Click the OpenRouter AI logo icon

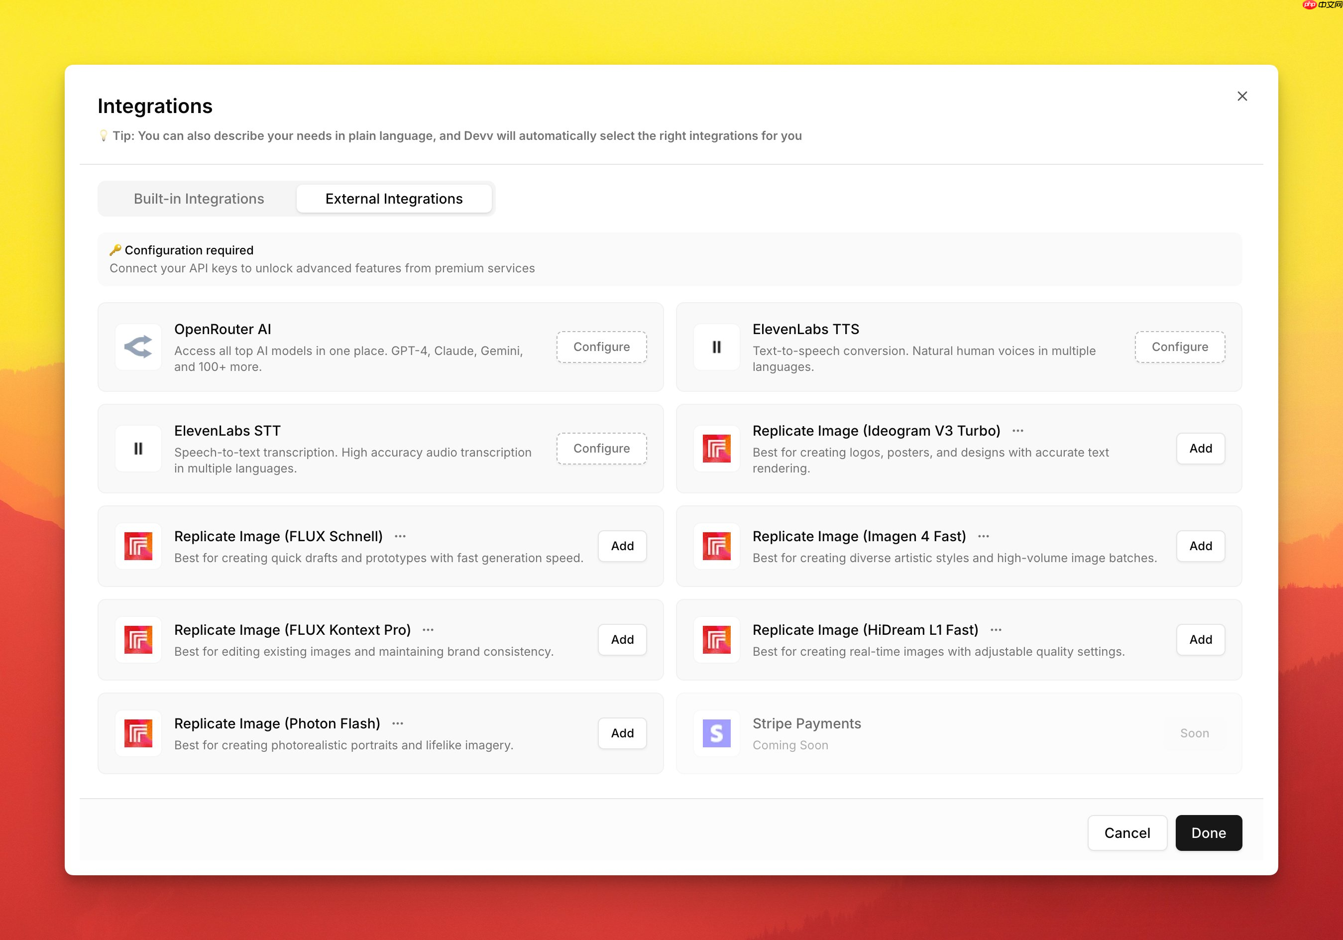[138, 347]
